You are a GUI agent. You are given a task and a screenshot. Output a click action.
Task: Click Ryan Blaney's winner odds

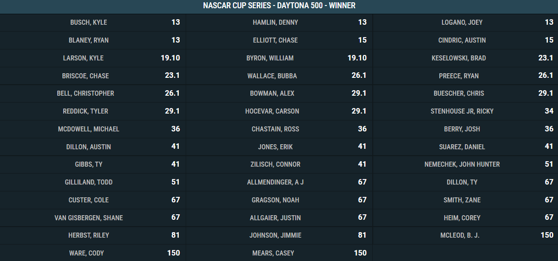click(176, 40)
